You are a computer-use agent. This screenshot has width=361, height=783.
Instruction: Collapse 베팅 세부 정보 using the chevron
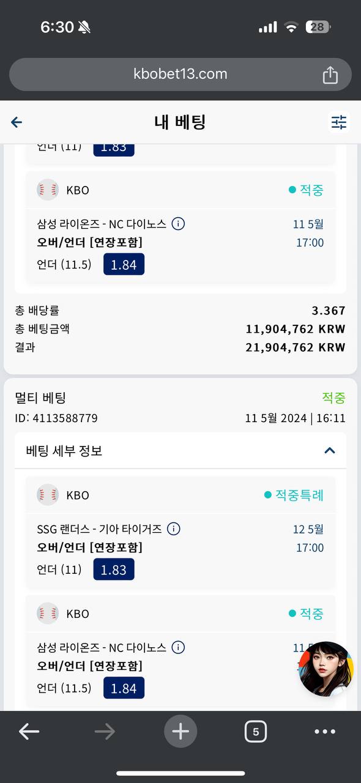[x=330, y=451]
